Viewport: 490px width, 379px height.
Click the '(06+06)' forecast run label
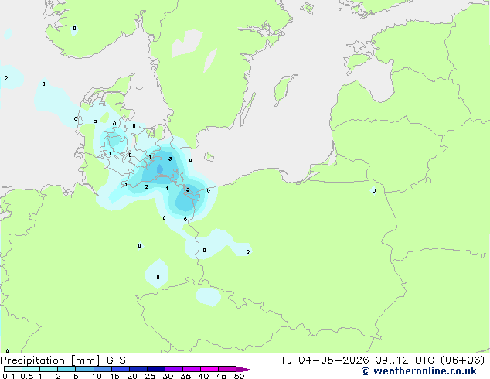click(462, 360)
